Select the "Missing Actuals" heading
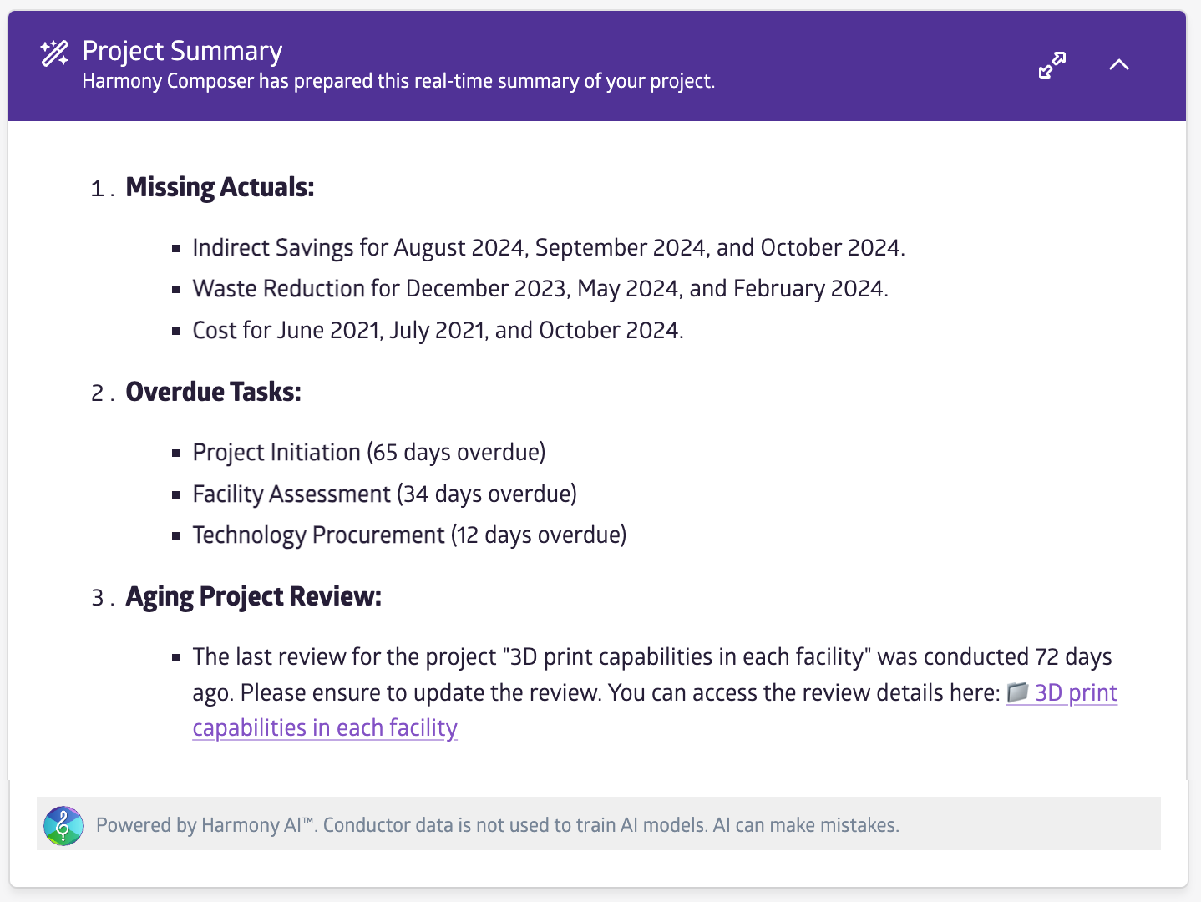 coord(220,187)
